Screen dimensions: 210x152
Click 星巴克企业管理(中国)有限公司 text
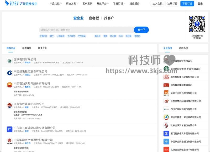click(x=185, y=69)
